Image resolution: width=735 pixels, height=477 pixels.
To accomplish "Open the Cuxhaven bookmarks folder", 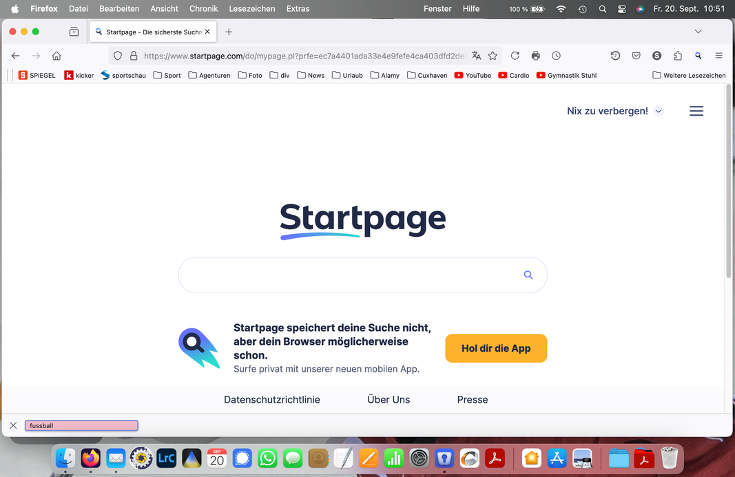I will pyautogui.click(x=427, y=76).
